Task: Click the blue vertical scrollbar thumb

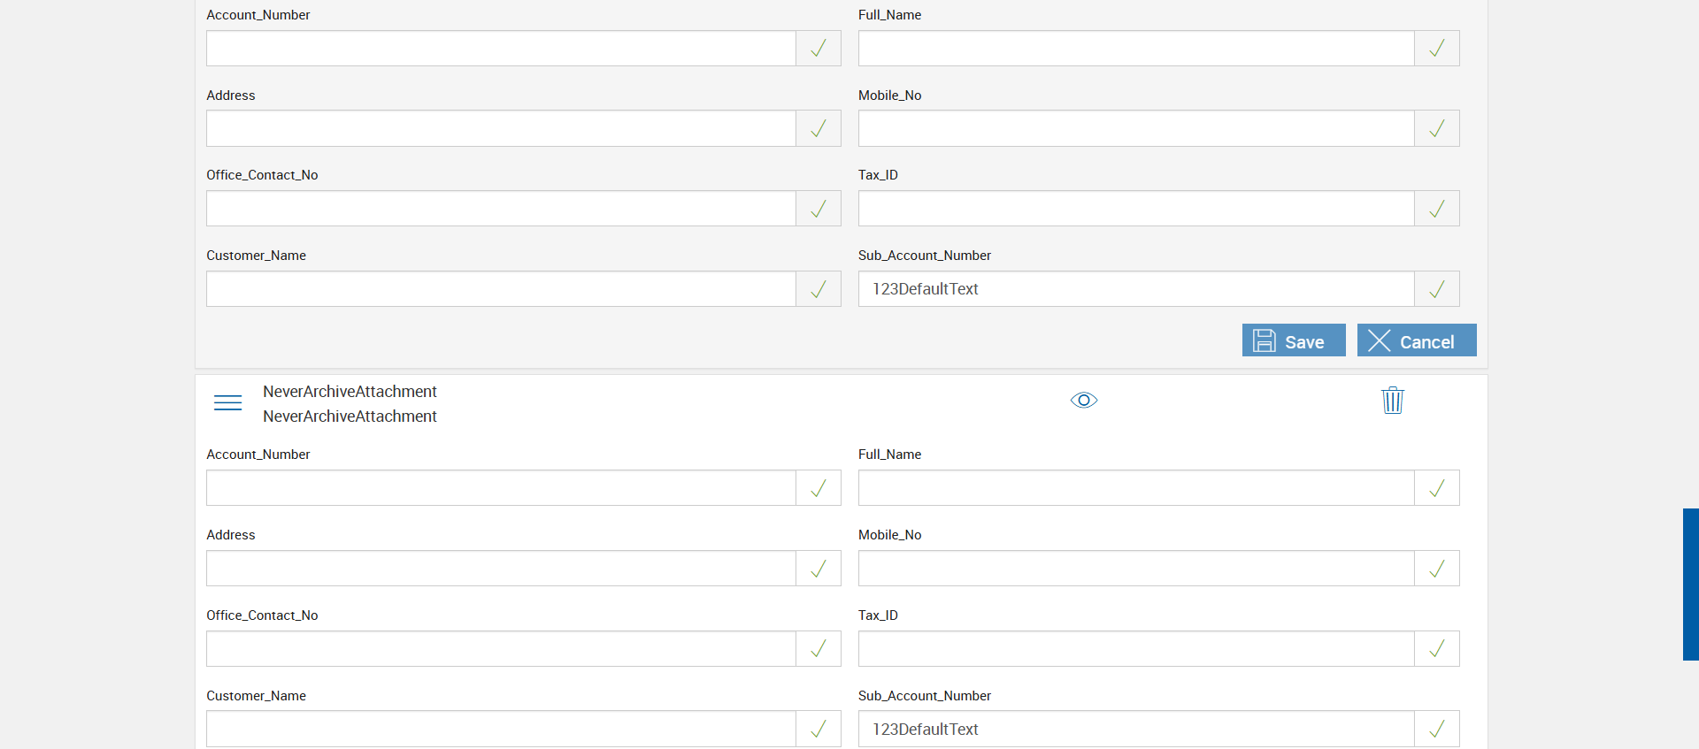Action: (1690, 584)
